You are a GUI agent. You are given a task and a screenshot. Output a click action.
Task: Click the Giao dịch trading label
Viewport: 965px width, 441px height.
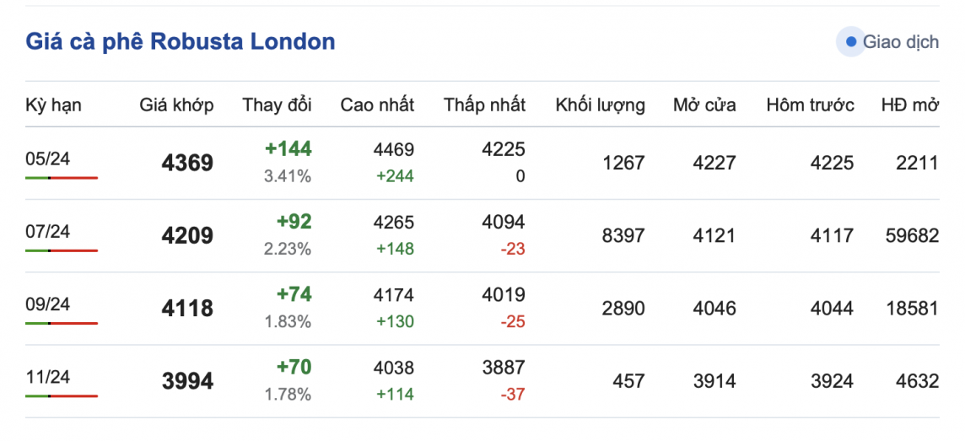click(900, 42)
